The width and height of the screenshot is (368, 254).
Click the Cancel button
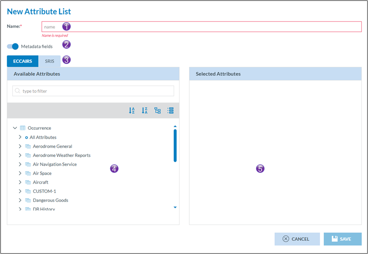click(x=297, y=239)
